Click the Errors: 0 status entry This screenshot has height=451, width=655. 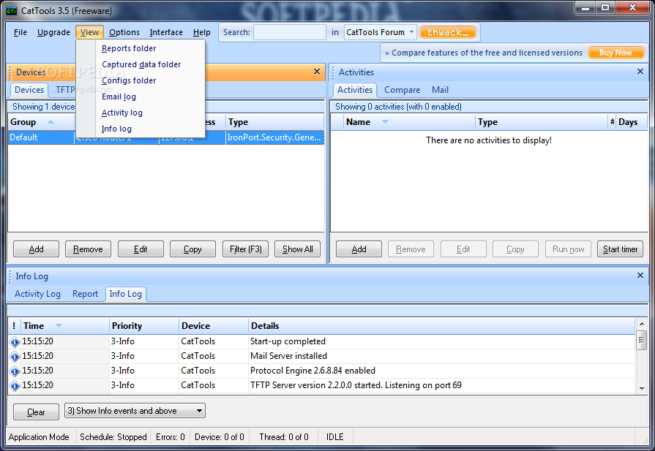170,437
